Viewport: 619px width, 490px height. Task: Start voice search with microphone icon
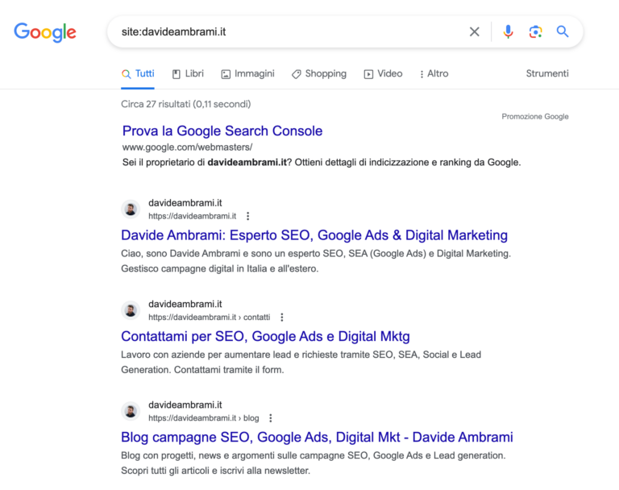[508, 31]
